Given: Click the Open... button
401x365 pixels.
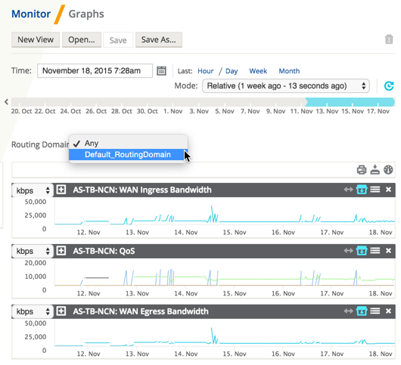Looking at the screenshot, I should point(82,39).
